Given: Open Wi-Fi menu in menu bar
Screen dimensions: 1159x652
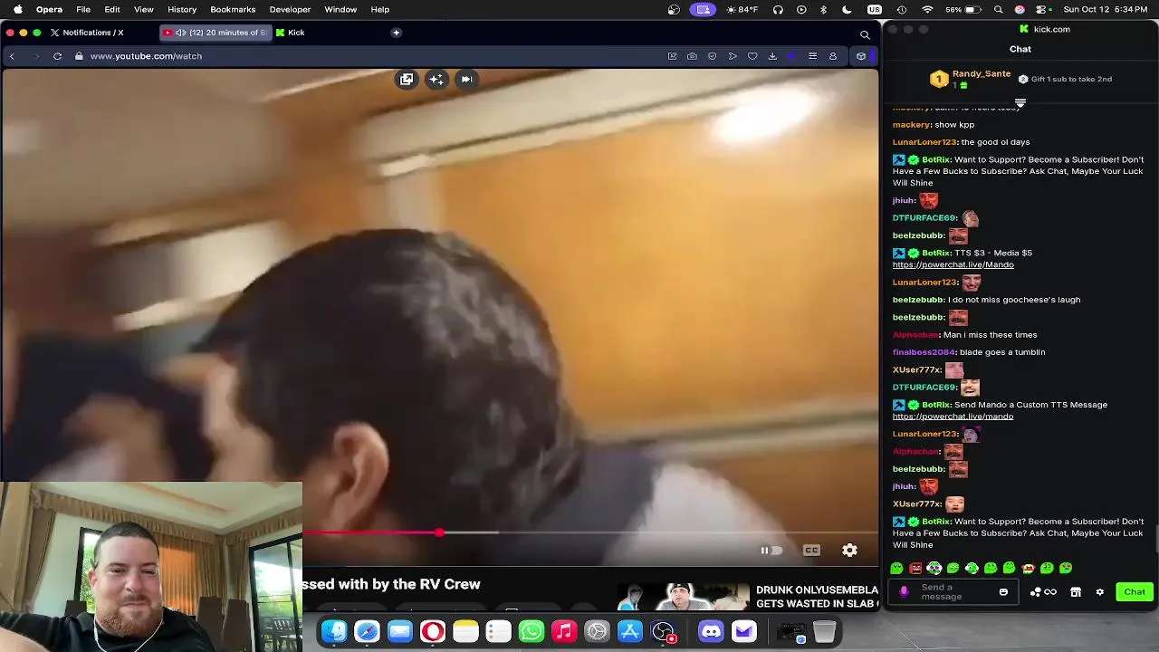Looking at the screenshot, I should tap(927, 9).
